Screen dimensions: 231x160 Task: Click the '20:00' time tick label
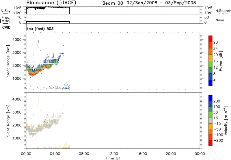click(x=171, y=154)
